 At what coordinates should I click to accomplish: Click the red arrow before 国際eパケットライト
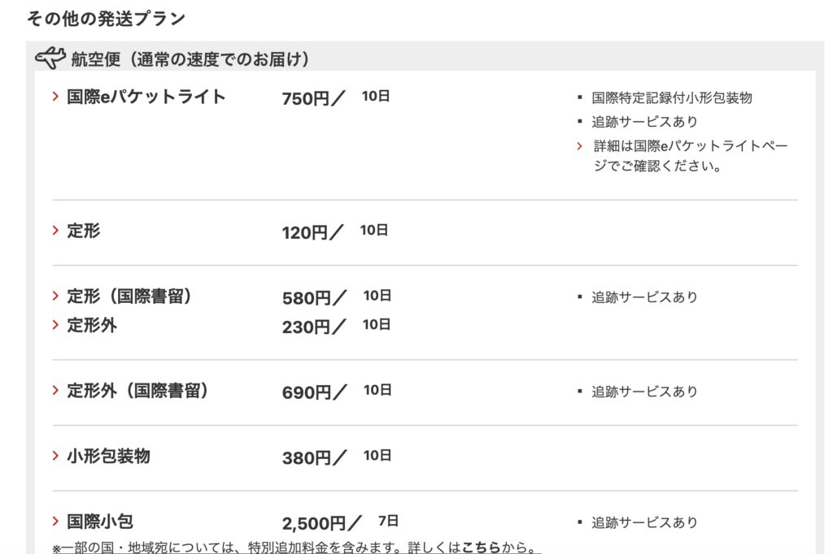coord(55,97)
